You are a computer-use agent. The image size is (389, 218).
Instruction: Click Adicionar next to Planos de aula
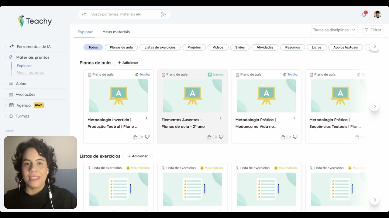click(128, 63)
